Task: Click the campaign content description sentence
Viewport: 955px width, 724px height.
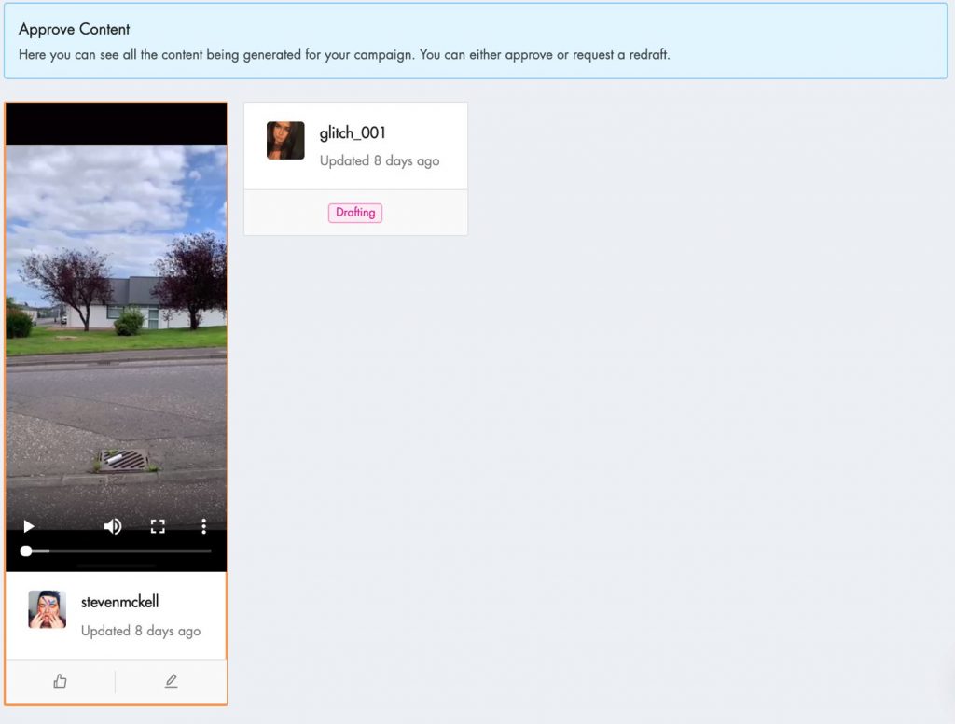Action: (x=344, y=55)
